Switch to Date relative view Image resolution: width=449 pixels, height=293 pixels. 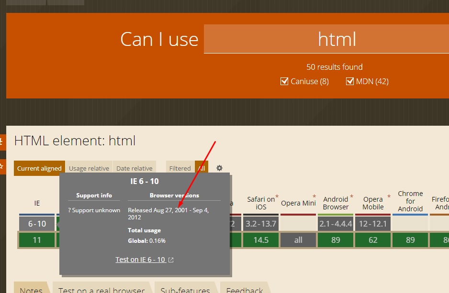pos(135,168)
